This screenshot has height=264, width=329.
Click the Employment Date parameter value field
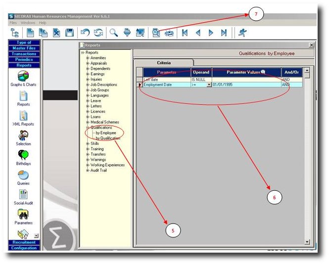click(246, 85)
